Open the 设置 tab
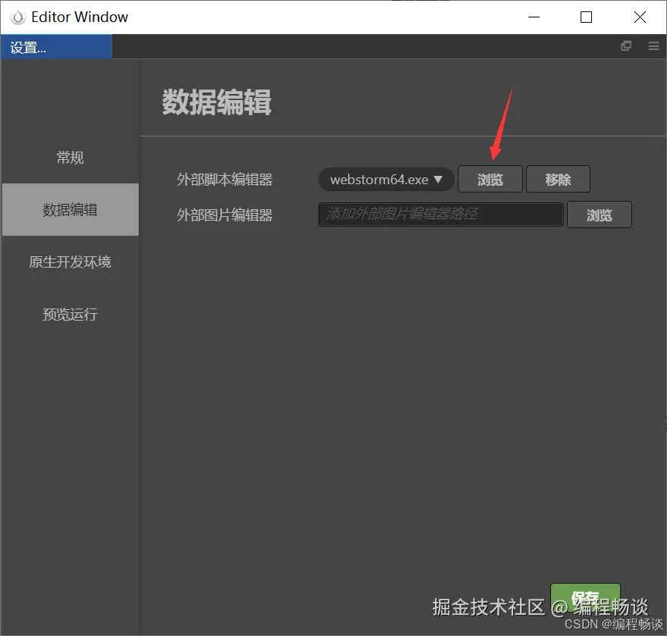Screen dimensions: 667x636 click(x=56, y=47)
